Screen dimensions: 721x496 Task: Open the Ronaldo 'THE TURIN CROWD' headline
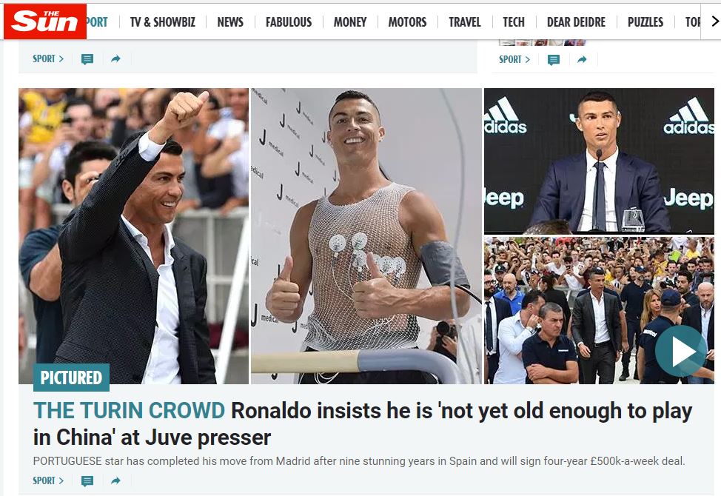(362, 424)
